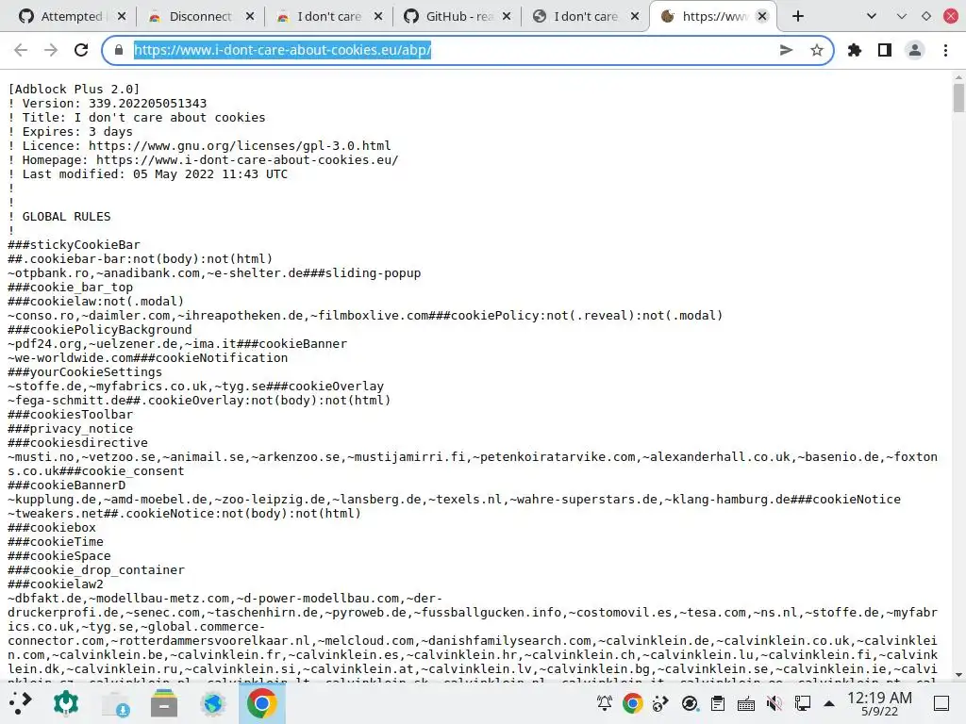
Task: Open updates tray icon
Action: [x=690, y=703]
